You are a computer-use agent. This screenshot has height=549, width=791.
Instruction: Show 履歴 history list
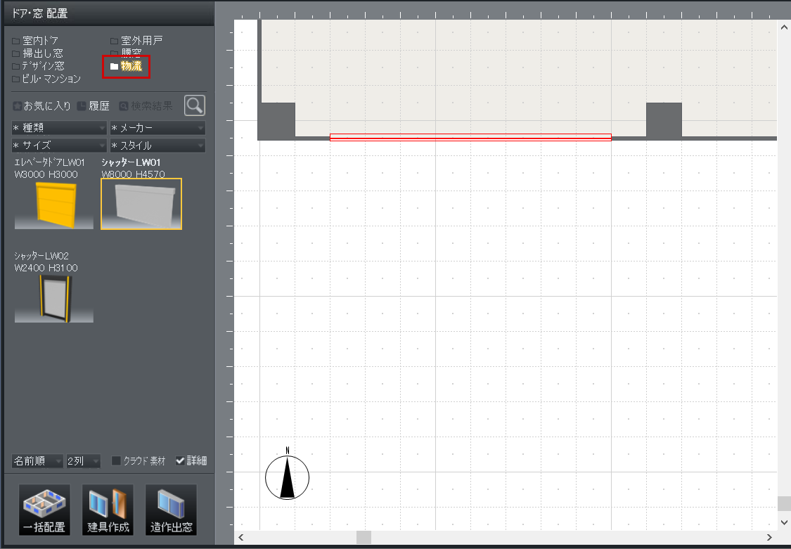click(x=94, y=106)
